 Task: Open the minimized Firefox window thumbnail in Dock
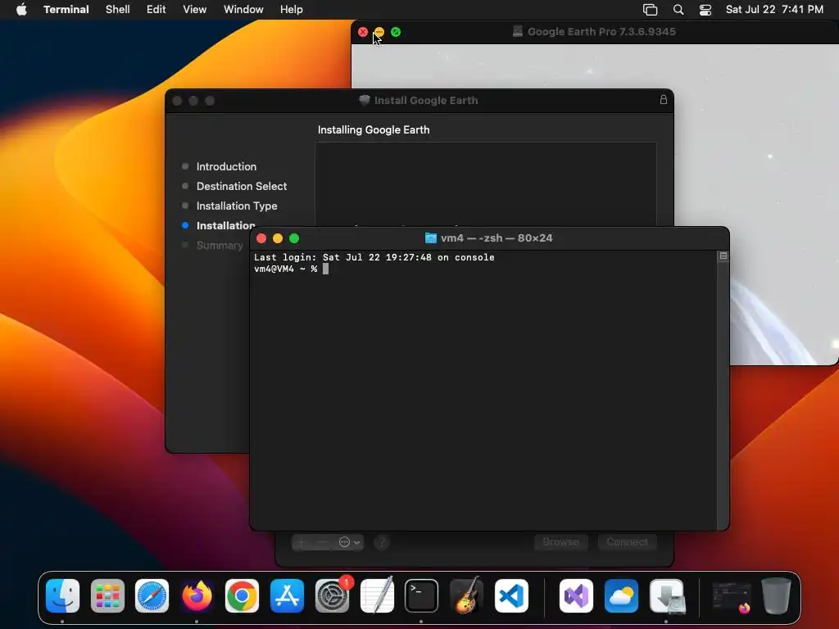[x=732, y=597]
